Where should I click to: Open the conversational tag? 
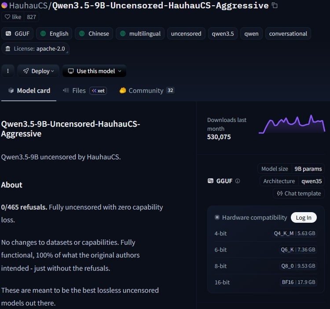(288, 34)
